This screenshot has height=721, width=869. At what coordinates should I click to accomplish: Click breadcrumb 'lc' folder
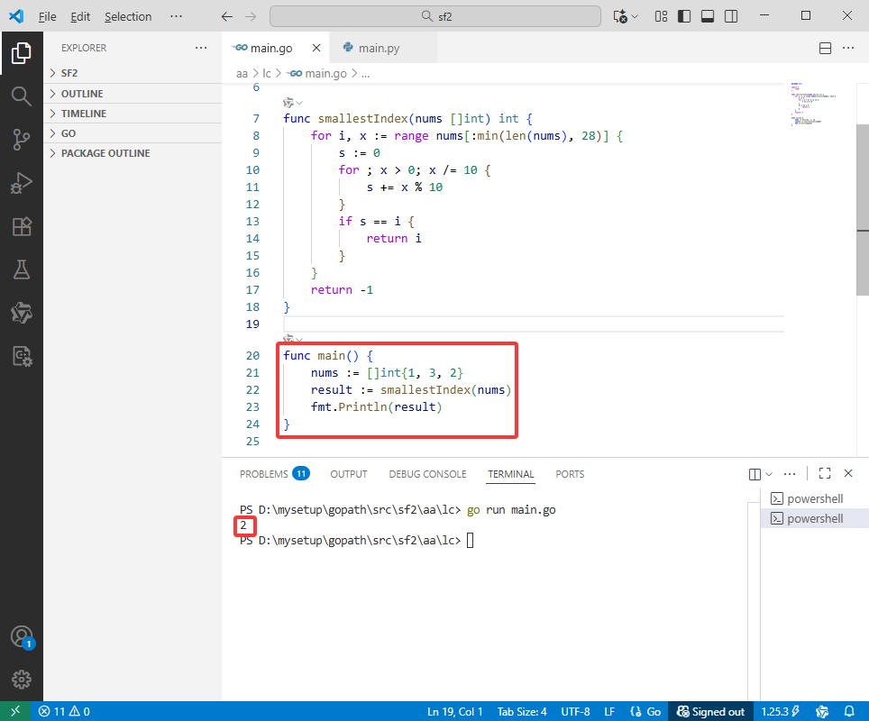[267, 74]
